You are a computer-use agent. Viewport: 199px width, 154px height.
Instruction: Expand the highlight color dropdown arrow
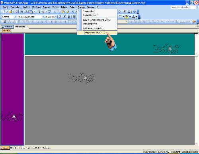coord(130,17)
